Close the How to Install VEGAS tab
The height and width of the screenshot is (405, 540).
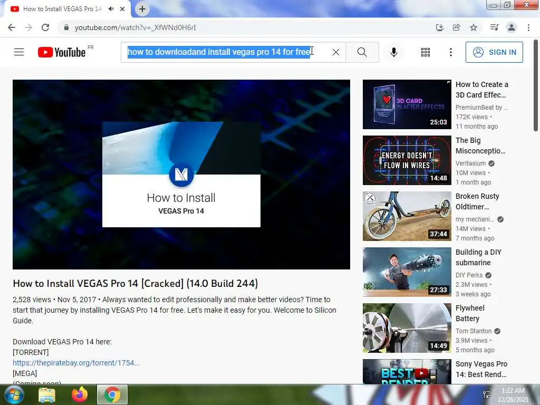click(122, 9)
